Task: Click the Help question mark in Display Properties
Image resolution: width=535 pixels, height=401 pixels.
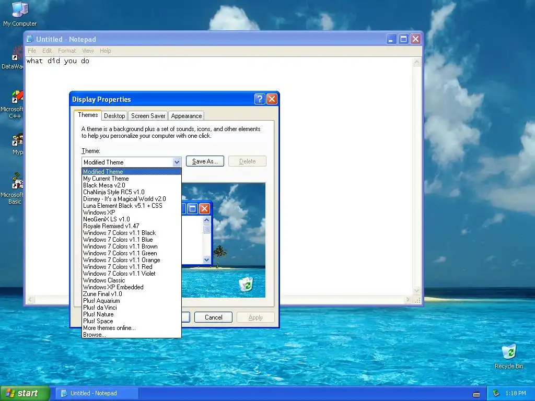Action: 260,99
